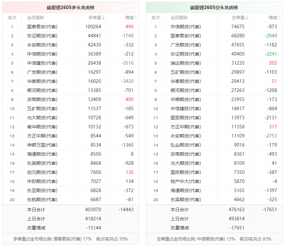Click 东亚期货(代客) in long table
Image resolution: width=285 pixels, height=247 pixels.
click(x=42, y=190)
